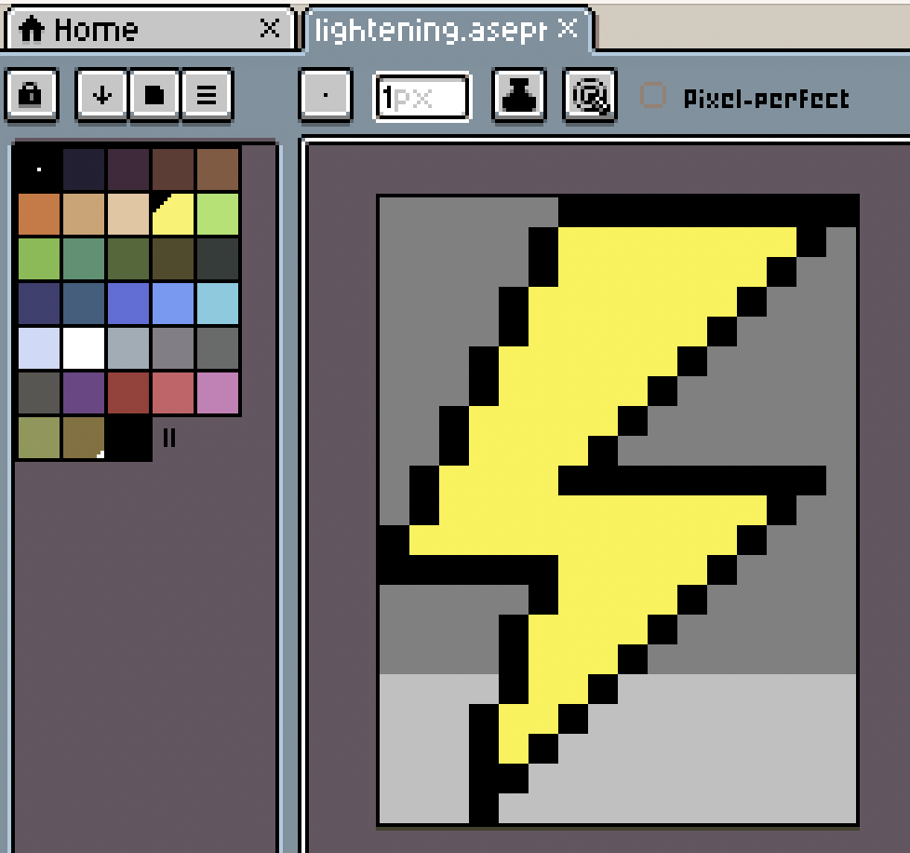
Task: Close the Home tab
Action: point(269,27)
